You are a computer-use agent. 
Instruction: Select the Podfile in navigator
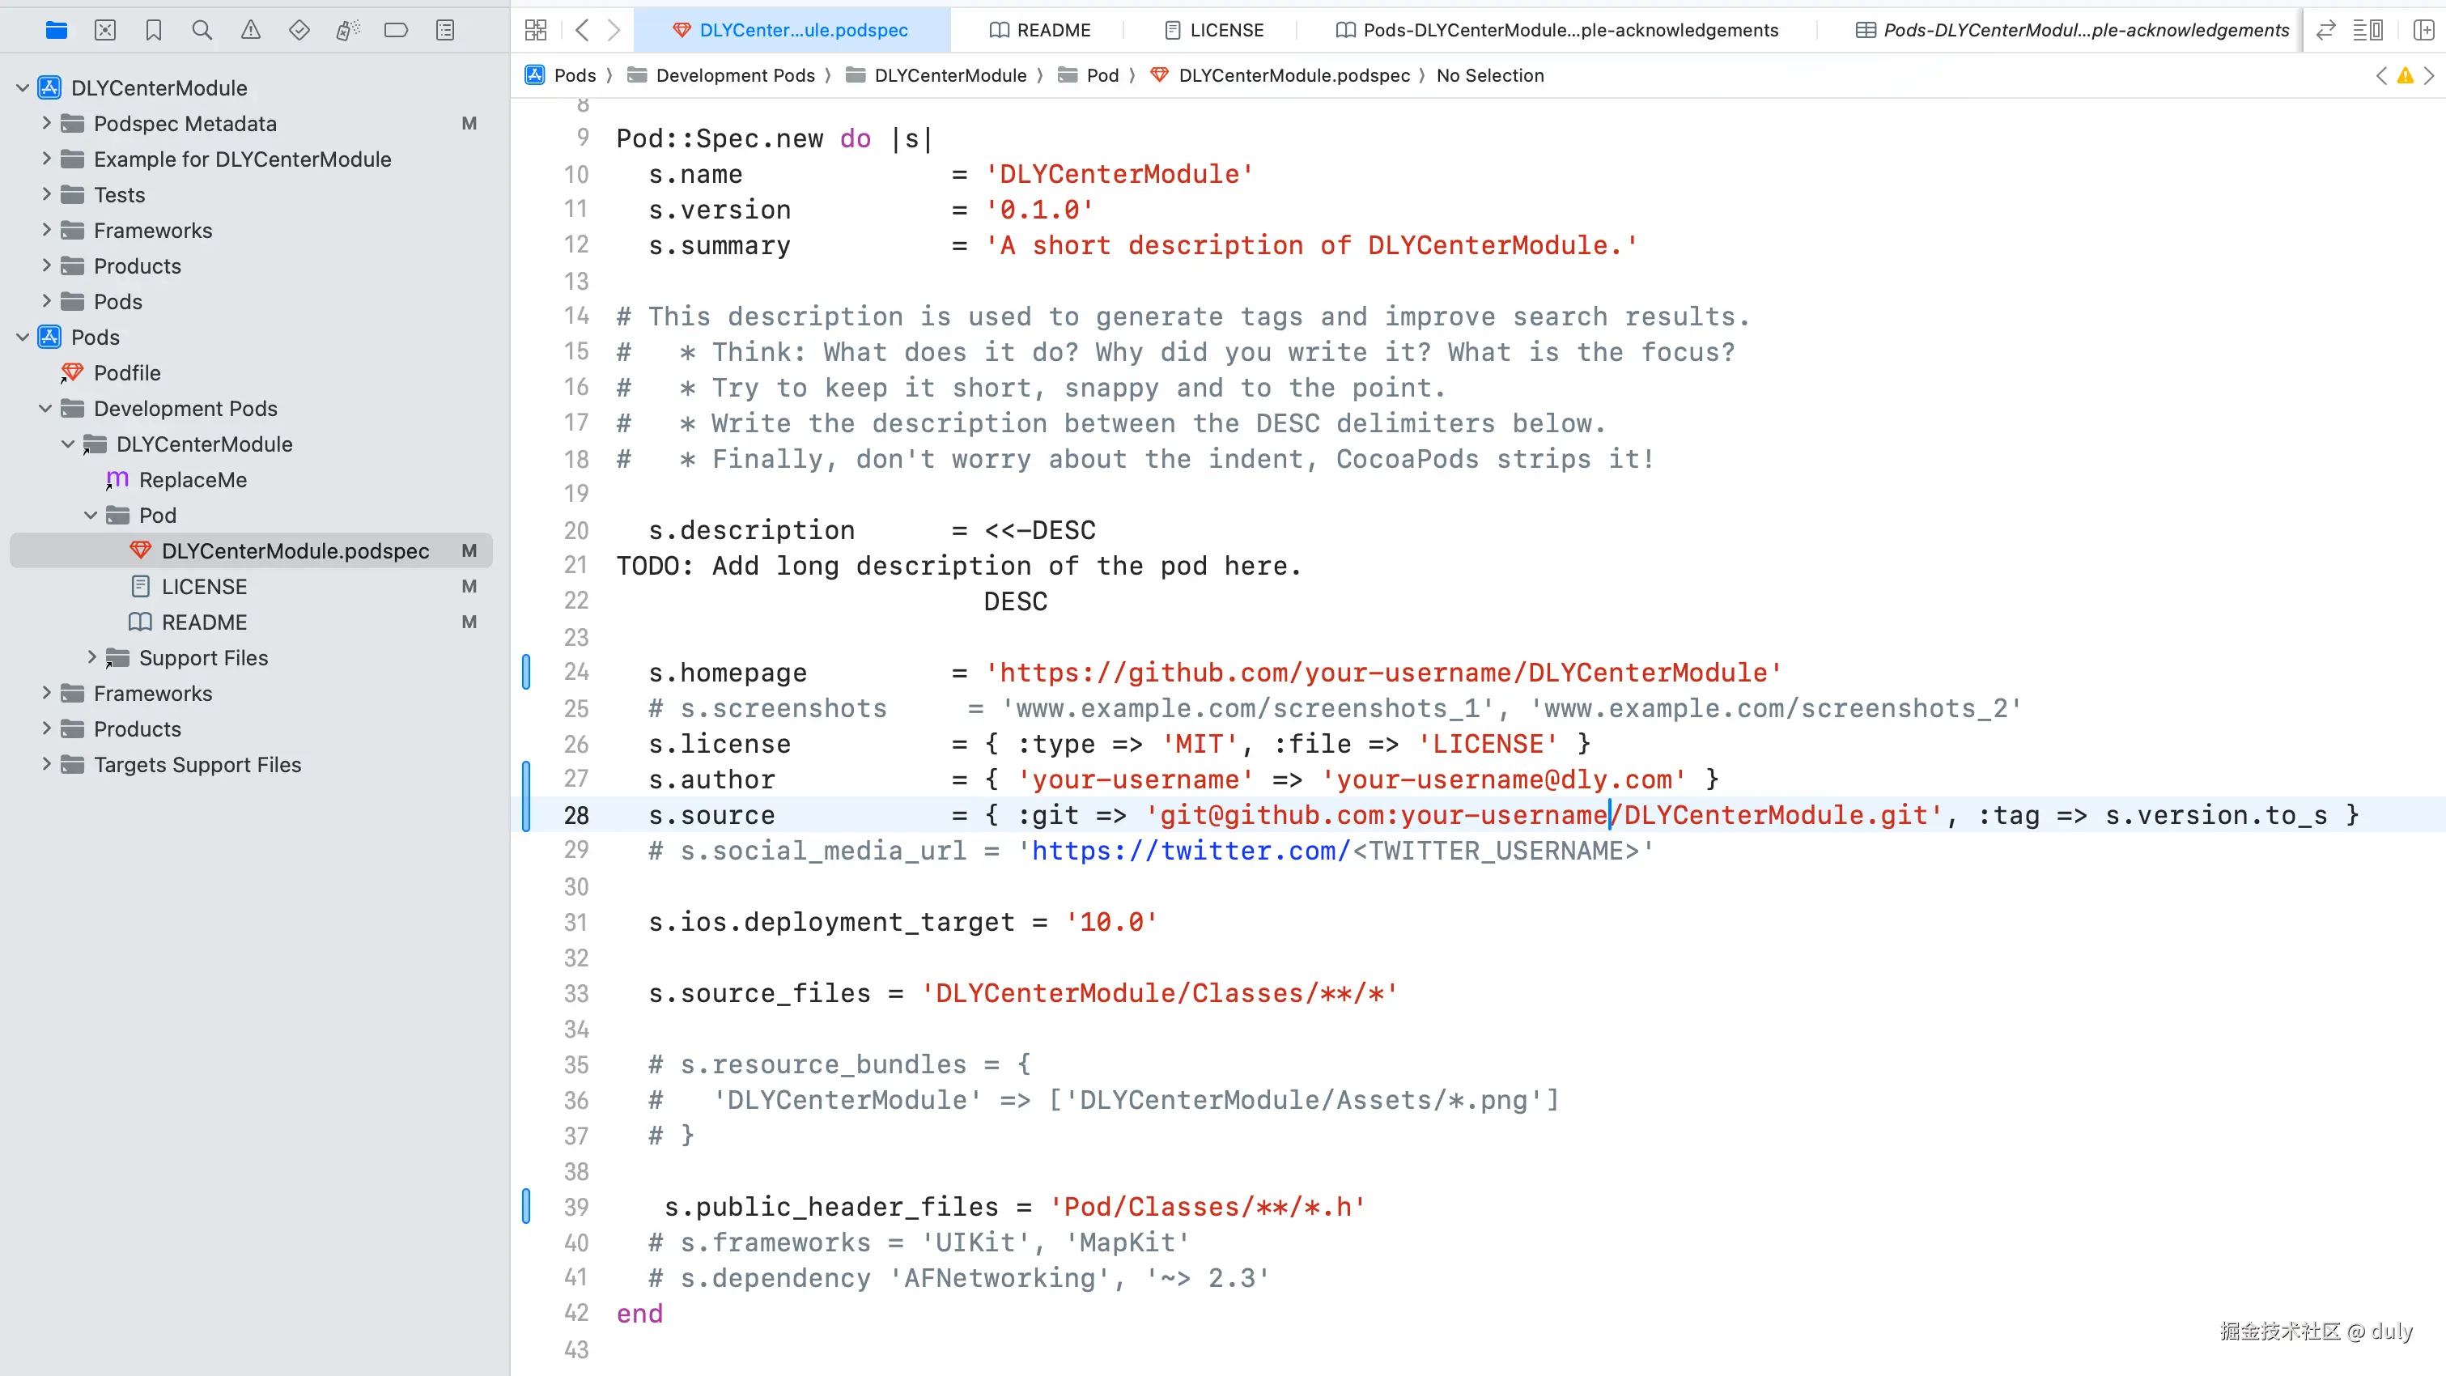pos(251,373)
